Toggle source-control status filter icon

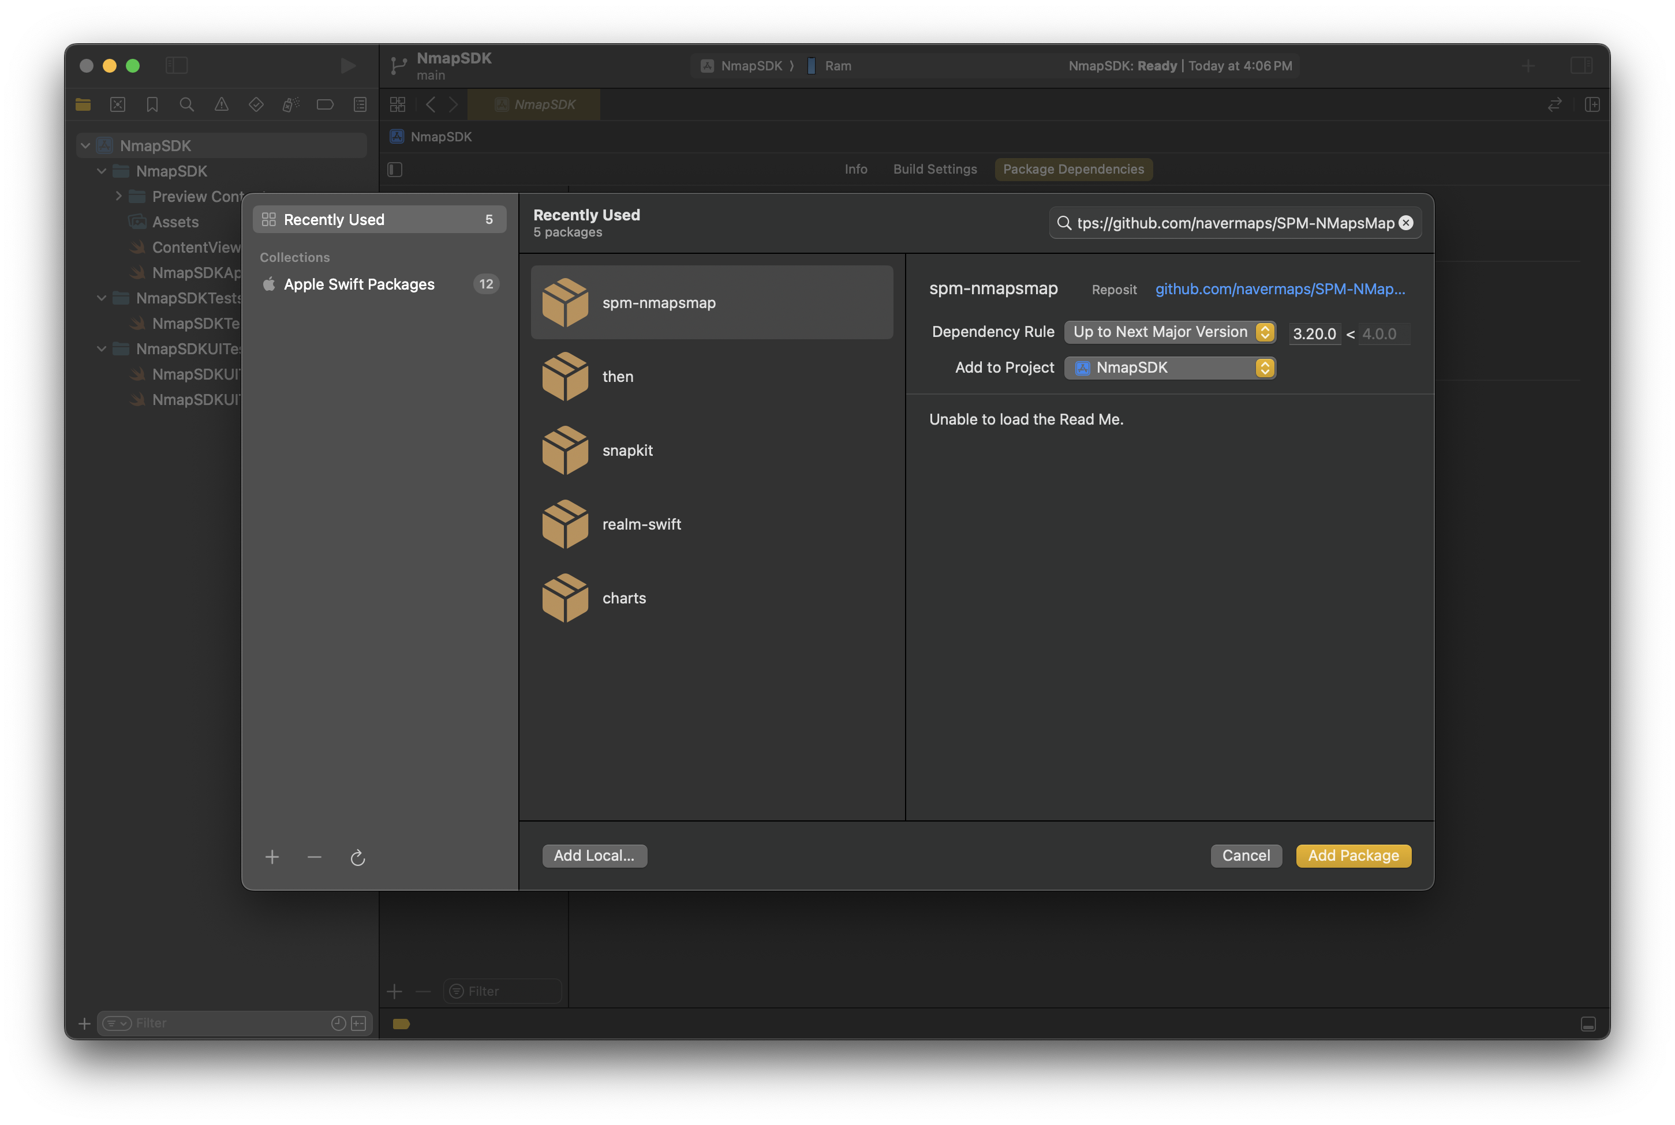[x=359, y=1024]
